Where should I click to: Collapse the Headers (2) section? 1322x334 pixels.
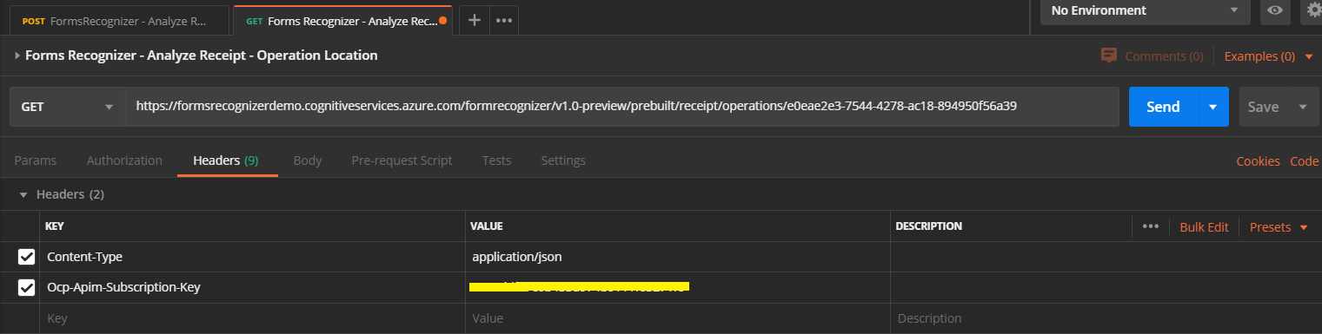coord(23,194)
